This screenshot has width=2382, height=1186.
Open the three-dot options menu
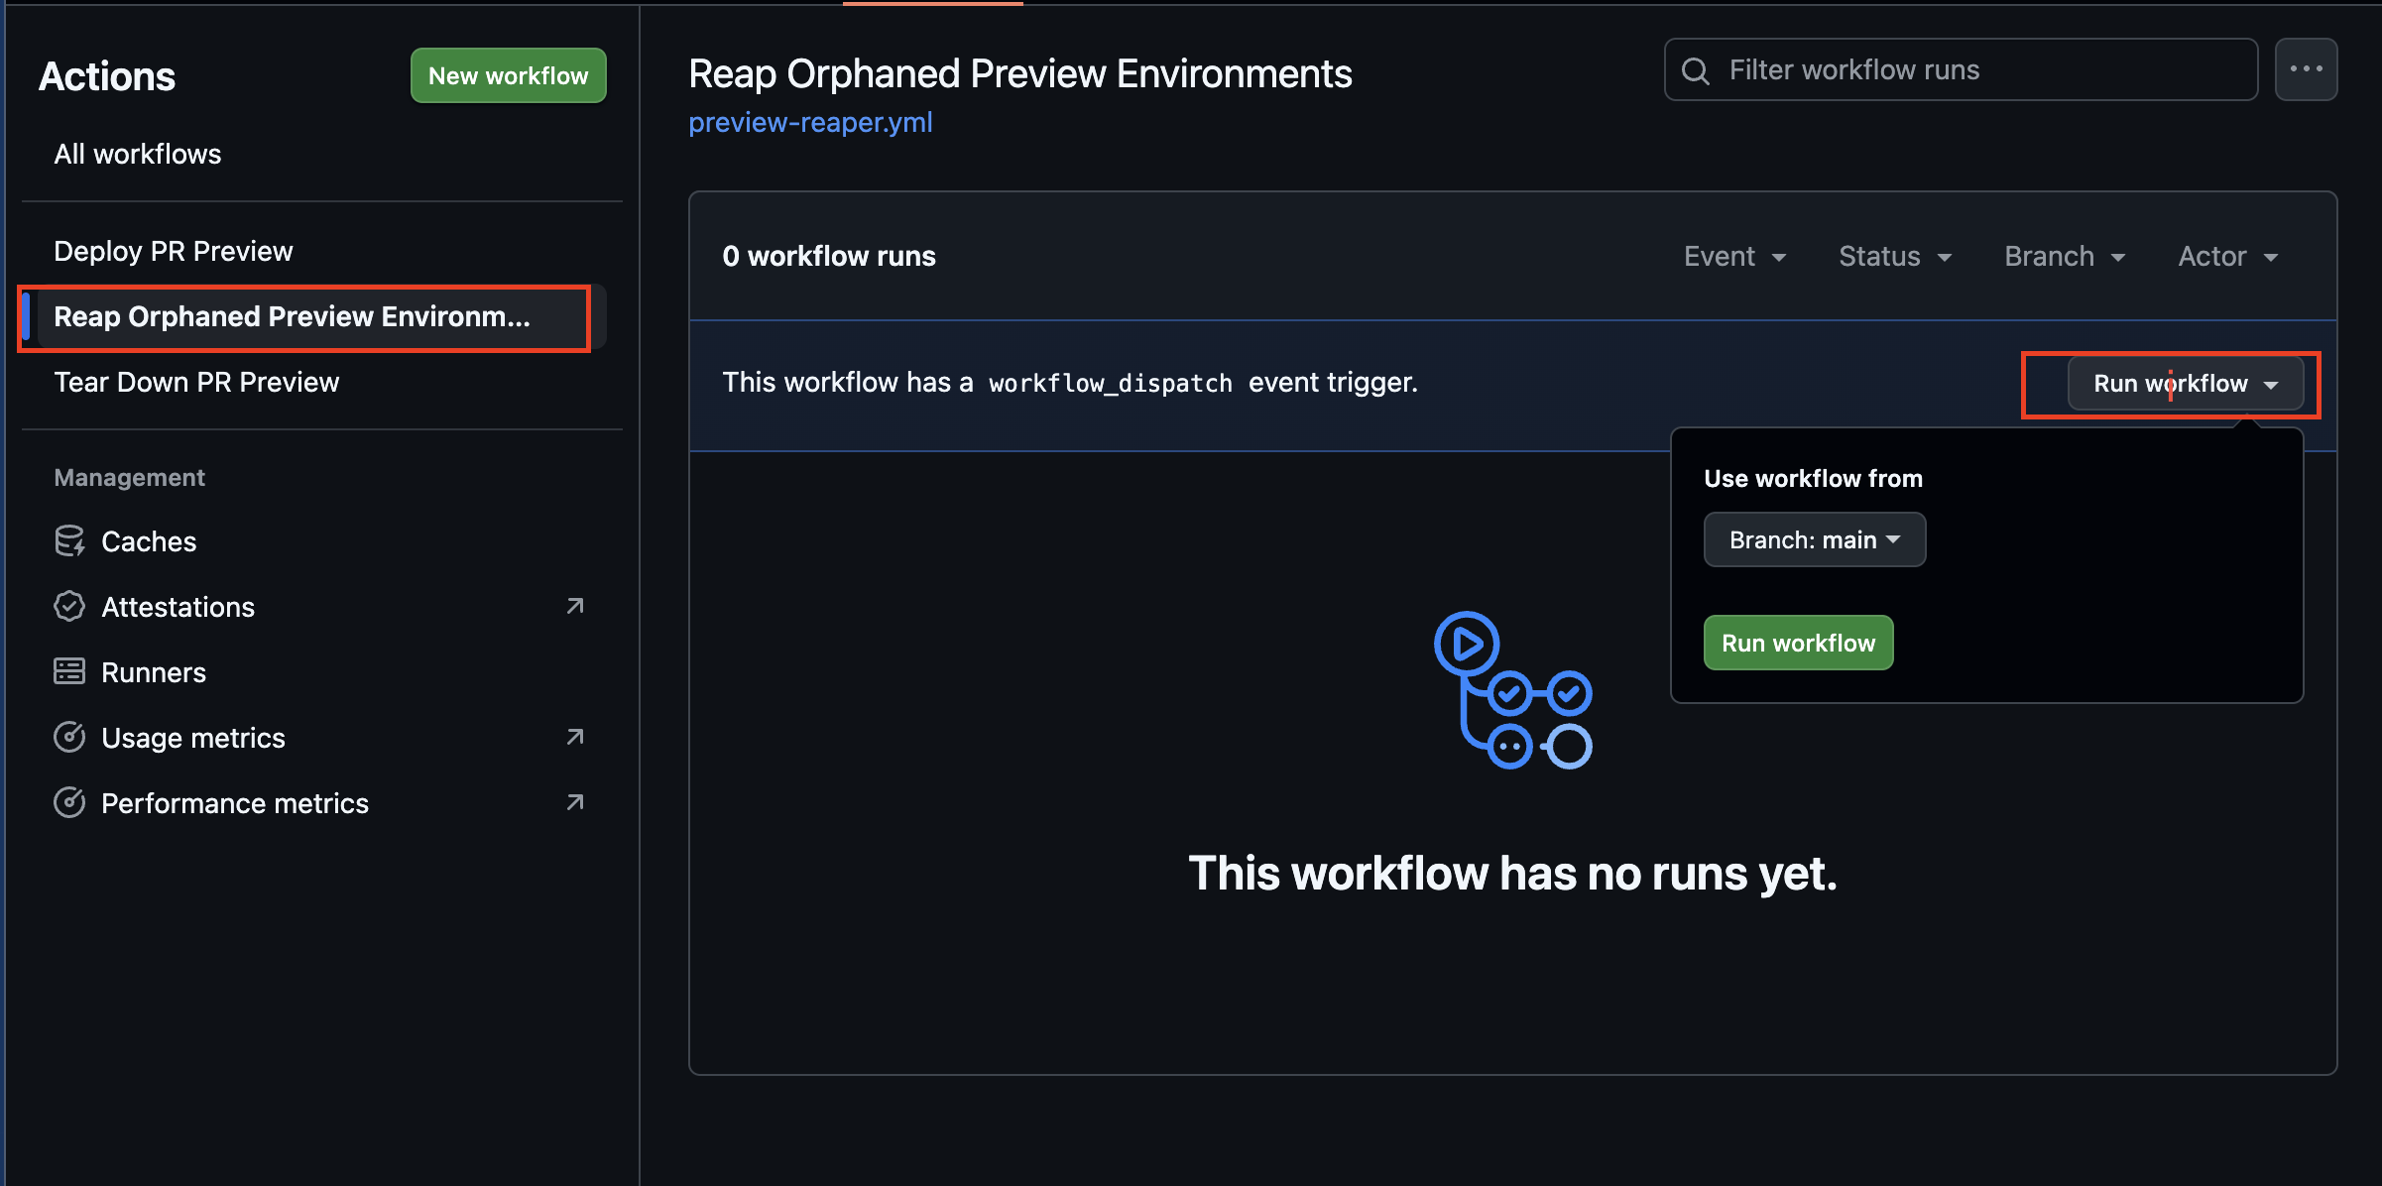tap(2306, 69)
